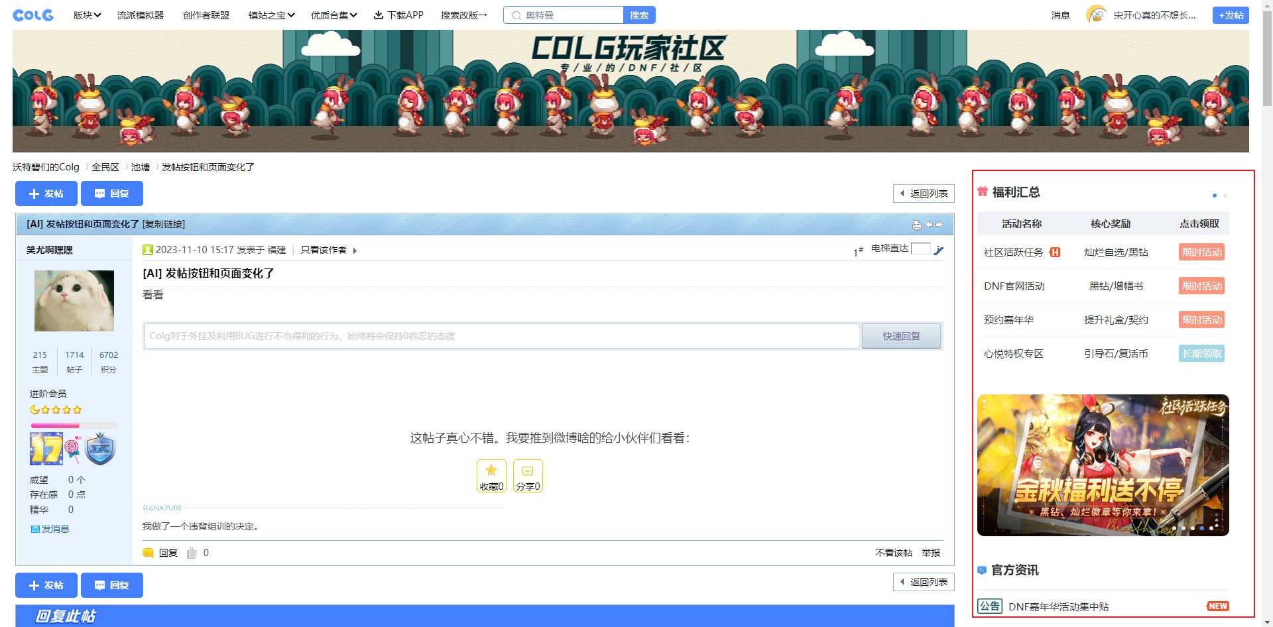Click the 下载APP download link

(x=398, y=15)
